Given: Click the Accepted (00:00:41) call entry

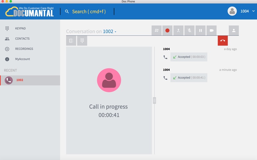Looking at the screenshot, I should click(x=189, y=77).
